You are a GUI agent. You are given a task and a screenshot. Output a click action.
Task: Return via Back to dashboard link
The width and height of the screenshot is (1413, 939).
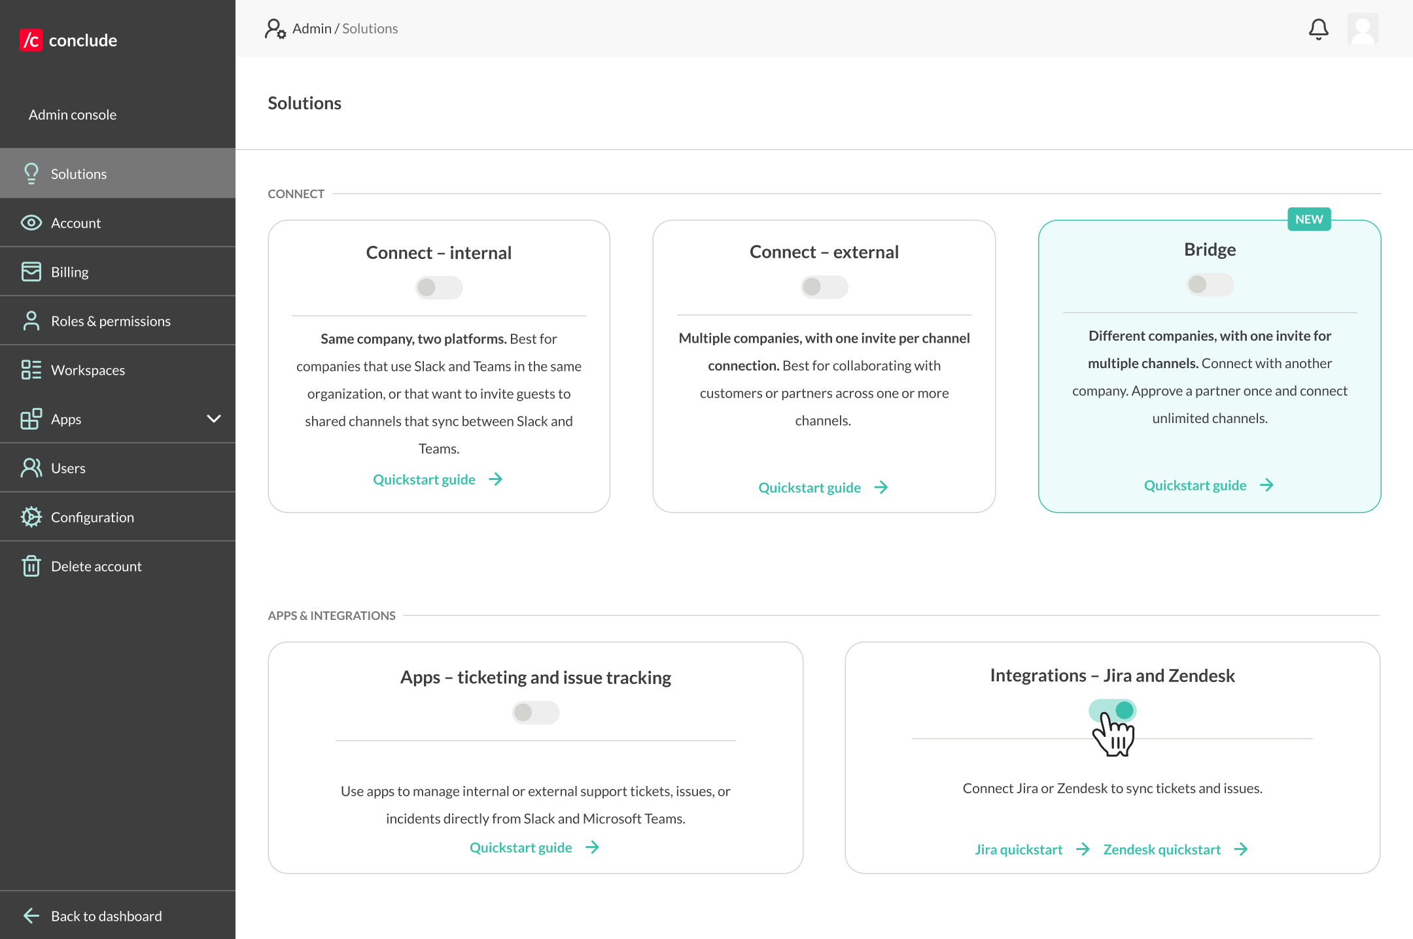pyautogui.click(x=118, y=915)
